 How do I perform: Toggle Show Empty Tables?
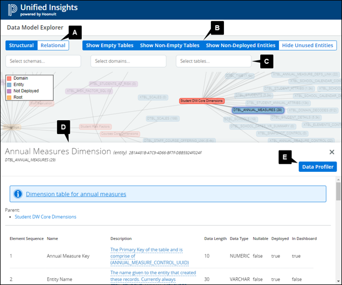click(x=108, y=46)
